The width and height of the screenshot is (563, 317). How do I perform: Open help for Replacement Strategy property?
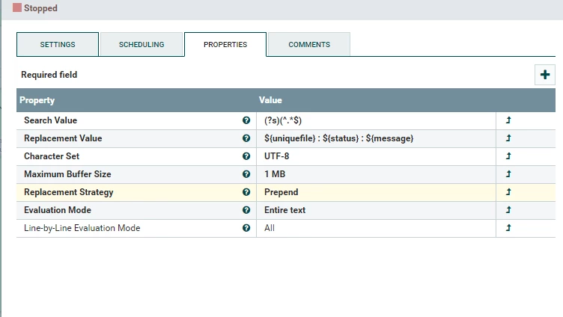[x=246, y=192]
